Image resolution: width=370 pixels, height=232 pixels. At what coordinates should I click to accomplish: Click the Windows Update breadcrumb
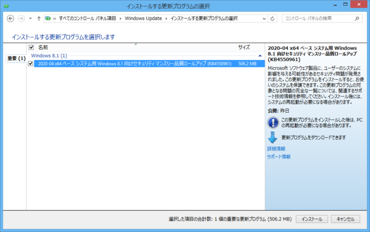tap(143, 18)
